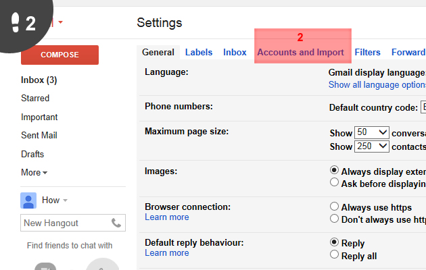Open the Filters tab

(x=367, y=52)
